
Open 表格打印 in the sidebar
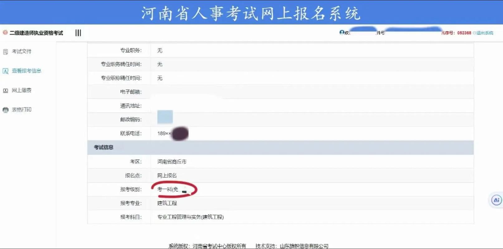click(22, 110)
